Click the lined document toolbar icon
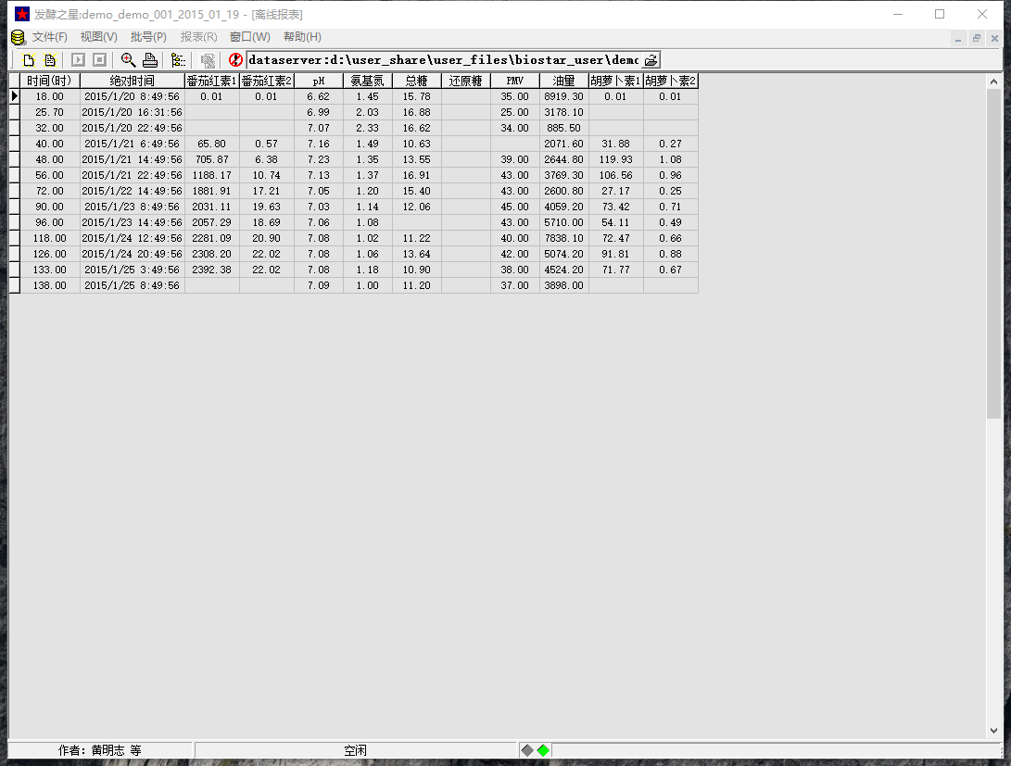The height and width of the screenshot is (766, 1011). 50,60
